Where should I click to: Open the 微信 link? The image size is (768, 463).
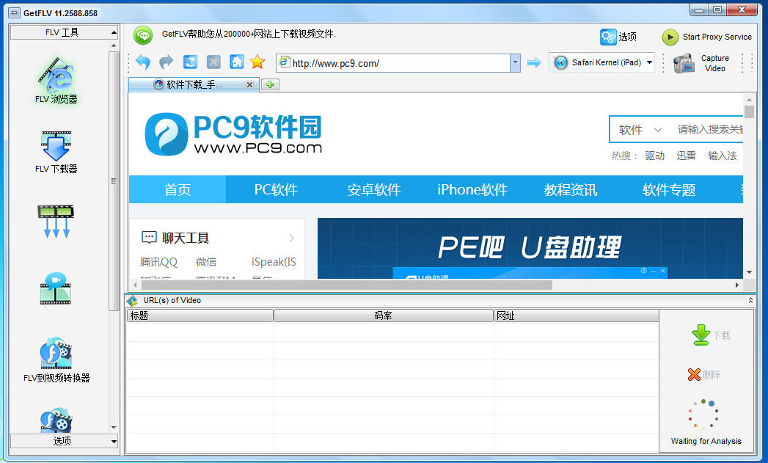205,262
